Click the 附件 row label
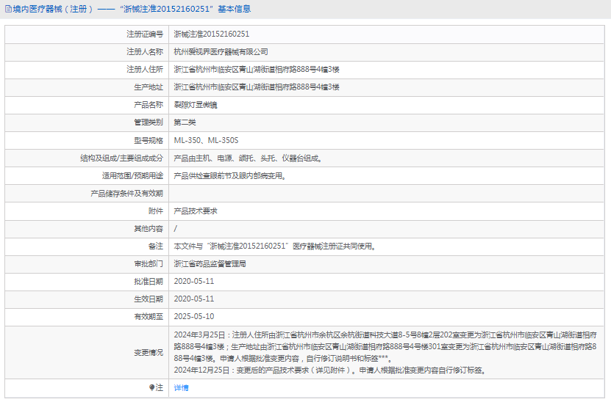Viewport: 611px width, 402px height. pos(156,211)
